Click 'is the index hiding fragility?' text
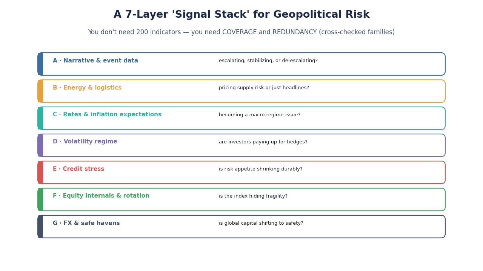 [253, 196]
